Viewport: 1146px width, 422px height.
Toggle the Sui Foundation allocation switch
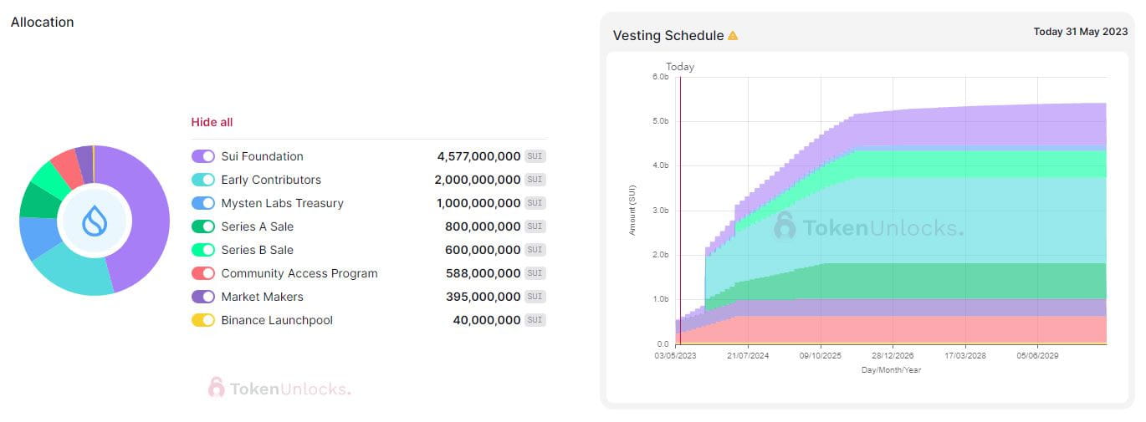203,156
